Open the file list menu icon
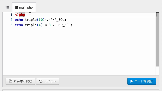 [7, 7]
